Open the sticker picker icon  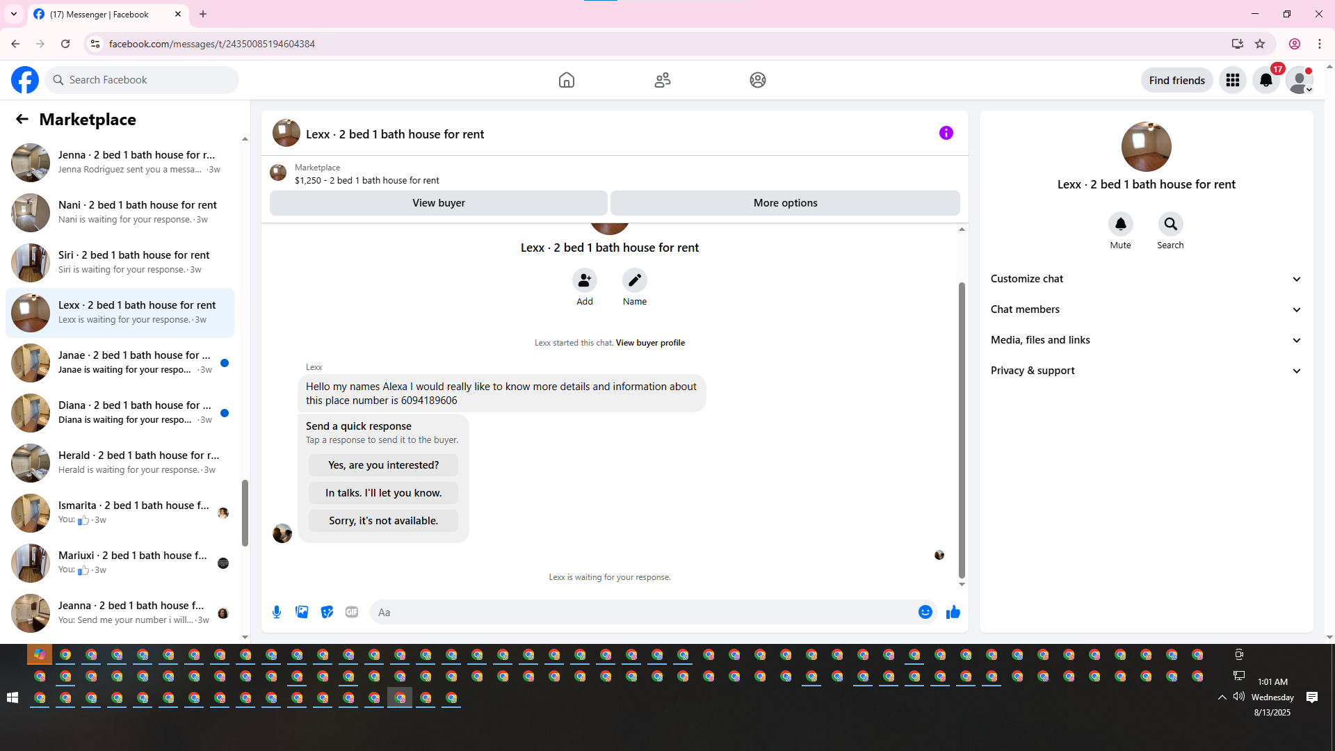pos(327,612)
